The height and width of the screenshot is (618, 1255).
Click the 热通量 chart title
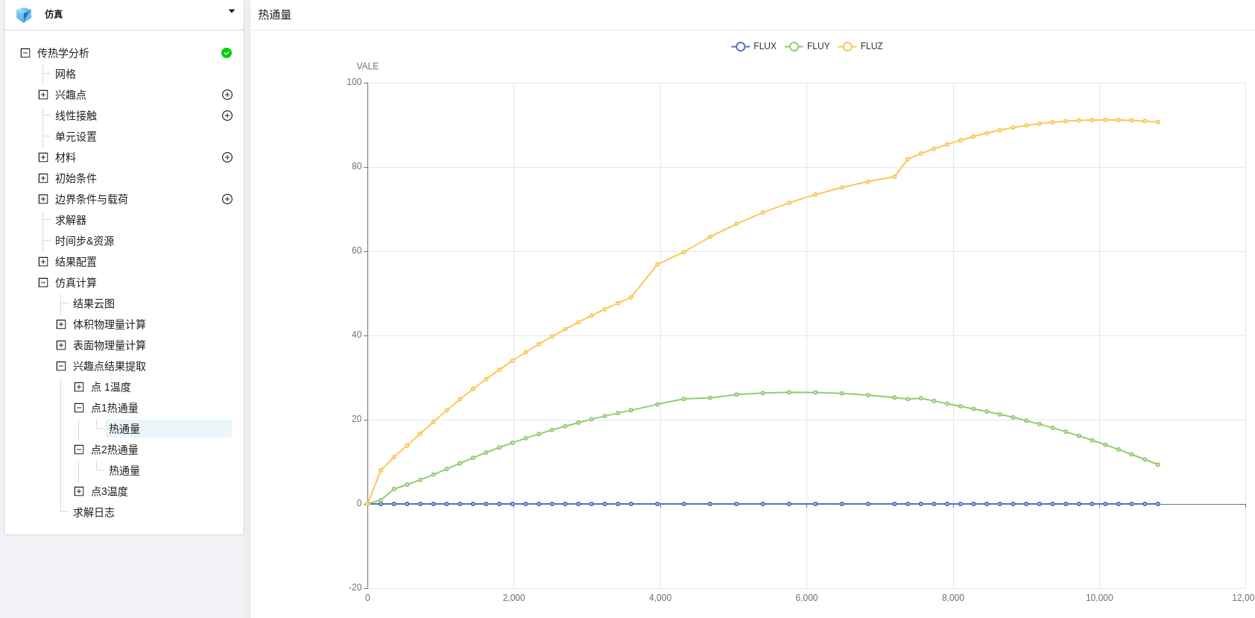tap(275, 15)
